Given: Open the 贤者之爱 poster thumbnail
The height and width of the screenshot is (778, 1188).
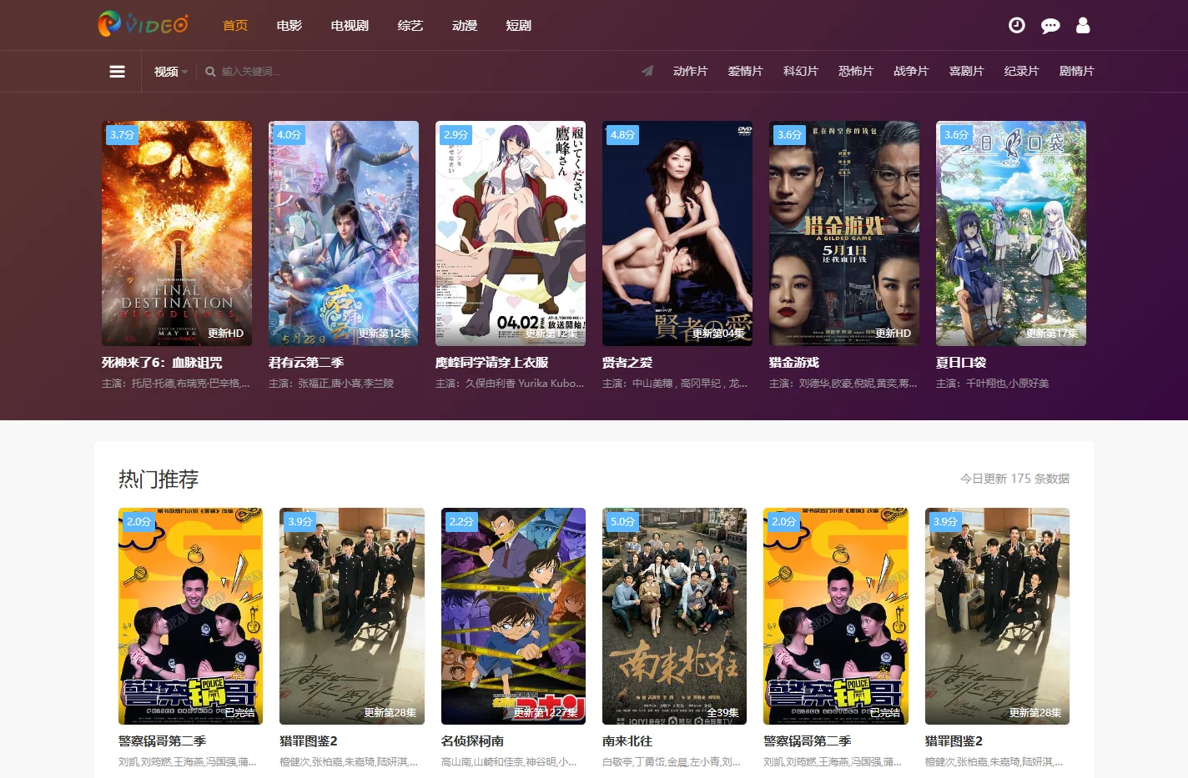Looking at the screenshot, I should pos(677,233).
